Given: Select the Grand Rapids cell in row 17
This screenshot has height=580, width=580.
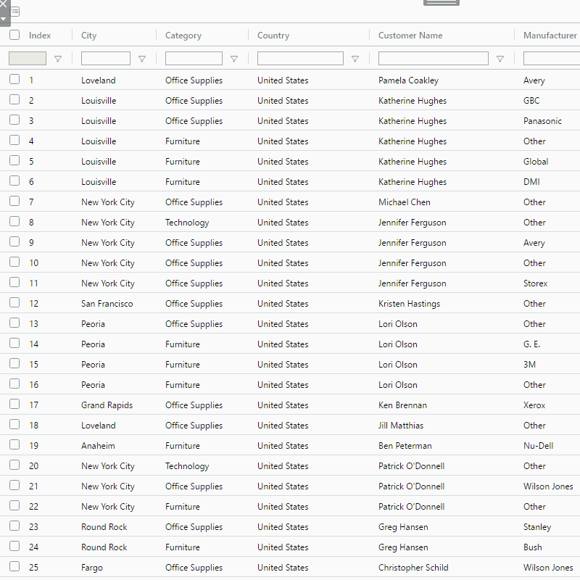Looking at the screenshot, I should [107, 405].
